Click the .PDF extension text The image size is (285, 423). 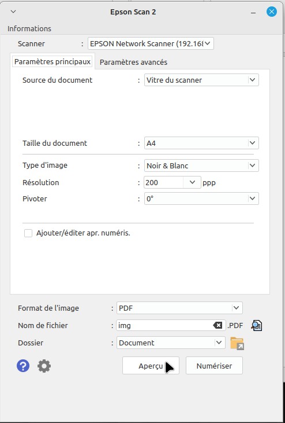235,325
